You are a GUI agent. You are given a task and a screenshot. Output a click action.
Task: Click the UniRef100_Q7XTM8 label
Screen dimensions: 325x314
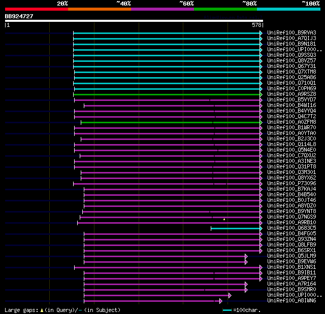point(291,72)
